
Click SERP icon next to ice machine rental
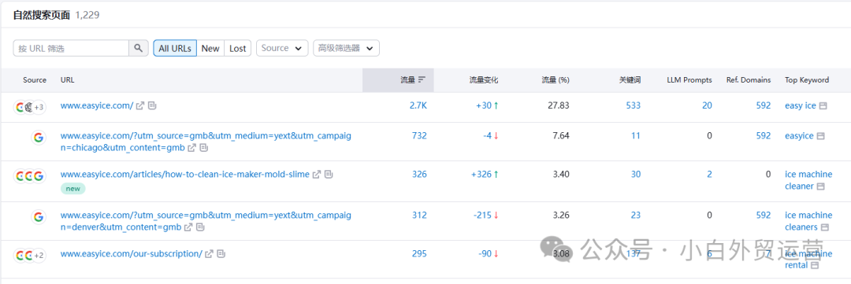pos(815,266)
